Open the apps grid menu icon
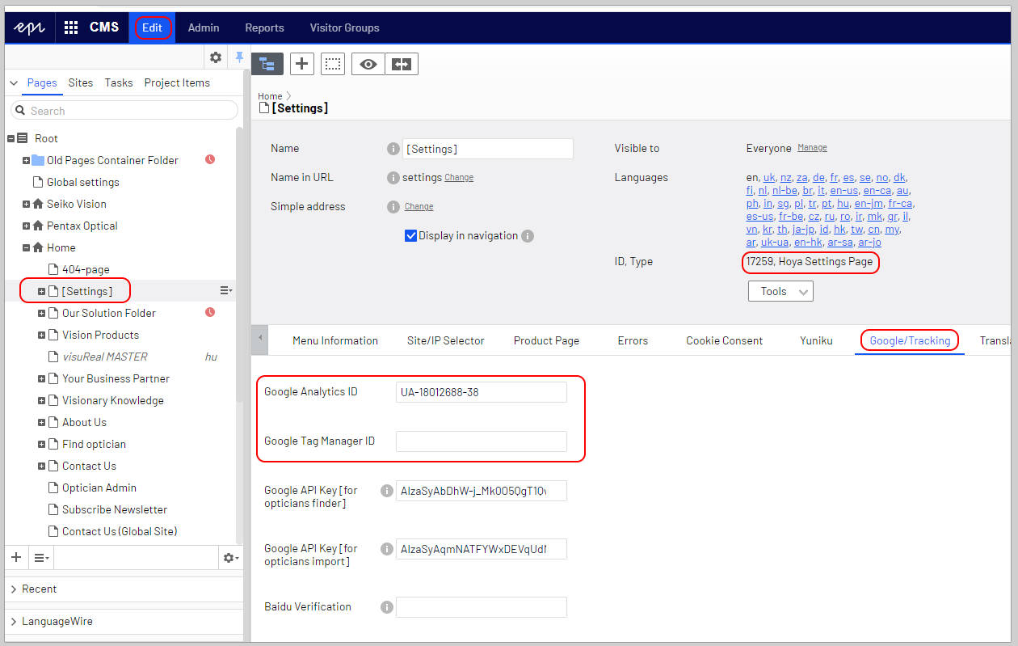The image size is (1018, 646). point(72,27)
